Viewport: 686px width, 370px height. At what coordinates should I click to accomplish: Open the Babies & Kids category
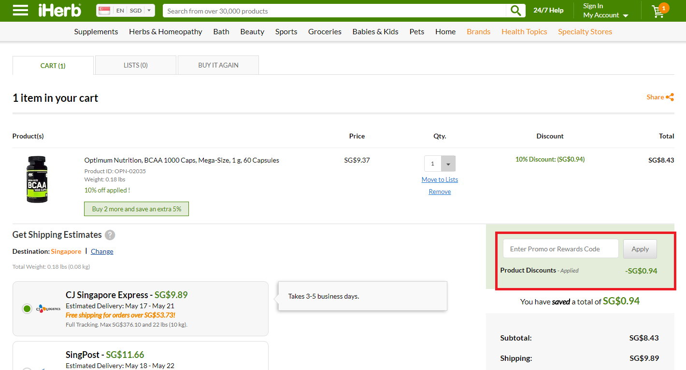tap(375, 32)
